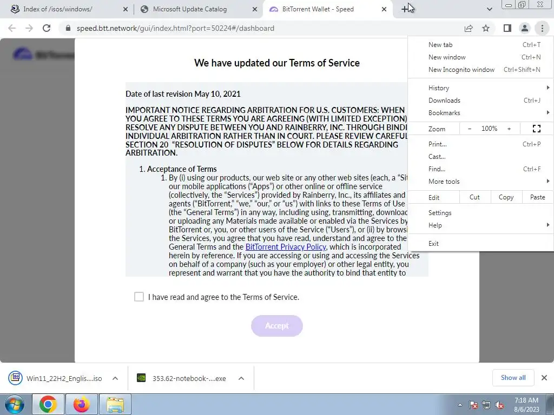Expand options for the Win11 iso download
The width and height of the screenshot is (554, 415).
pos(115,378)
